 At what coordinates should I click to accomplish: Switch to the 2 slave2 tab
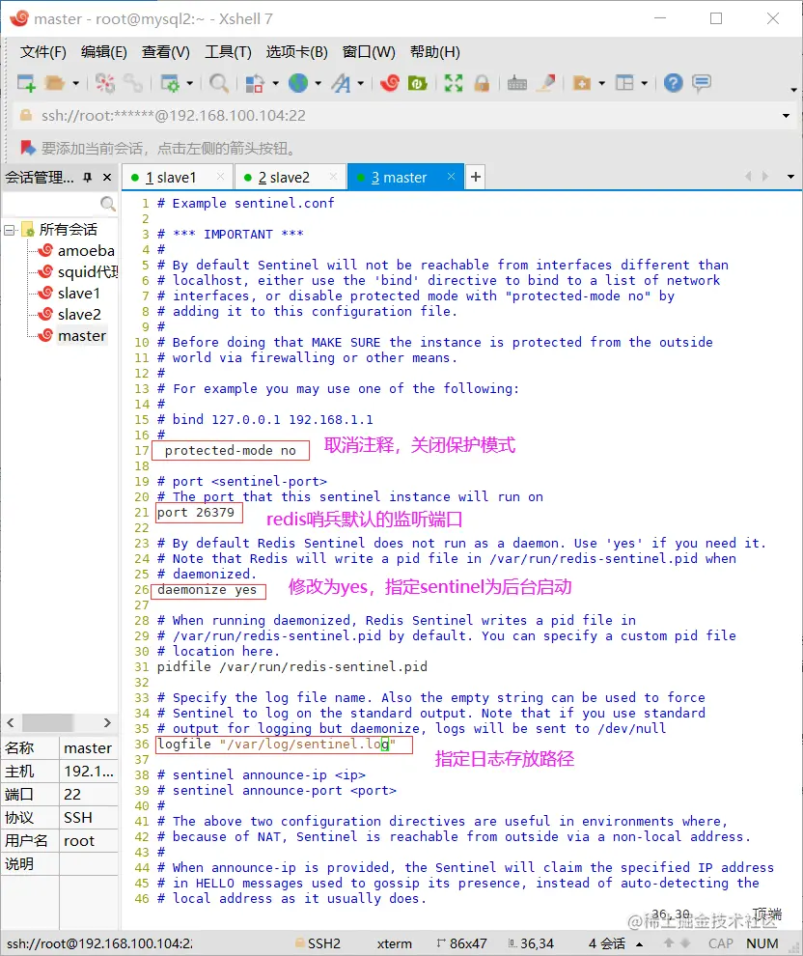[x=284, y=178]
